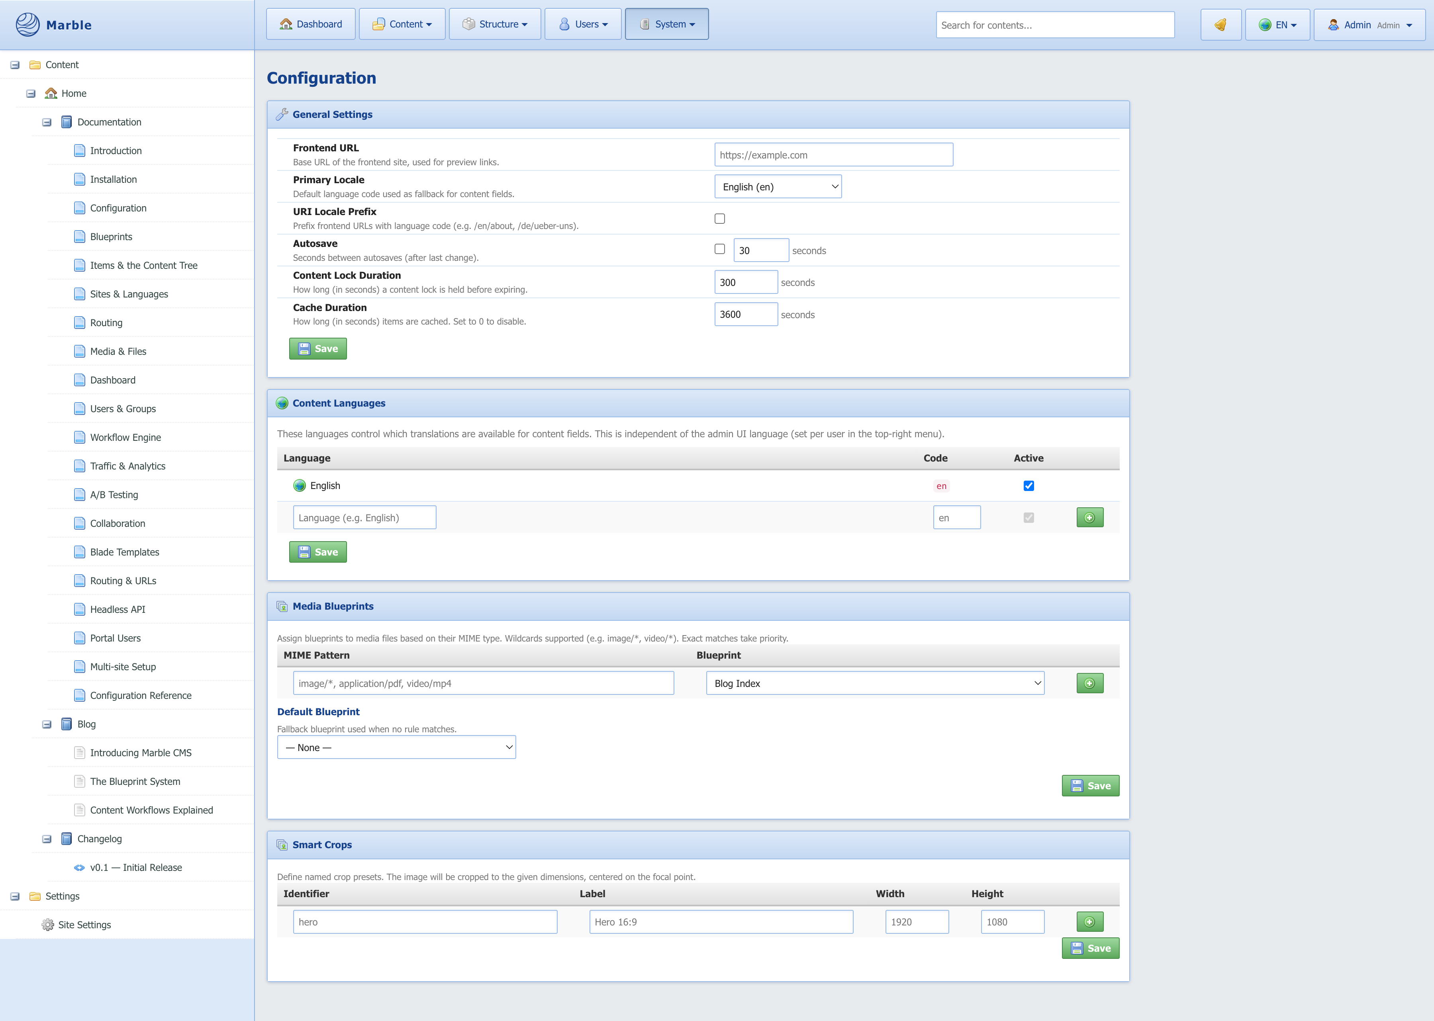The image size is (1434, 1021).
Task: Open Site Settings gear item
Action: coord(84,925)
